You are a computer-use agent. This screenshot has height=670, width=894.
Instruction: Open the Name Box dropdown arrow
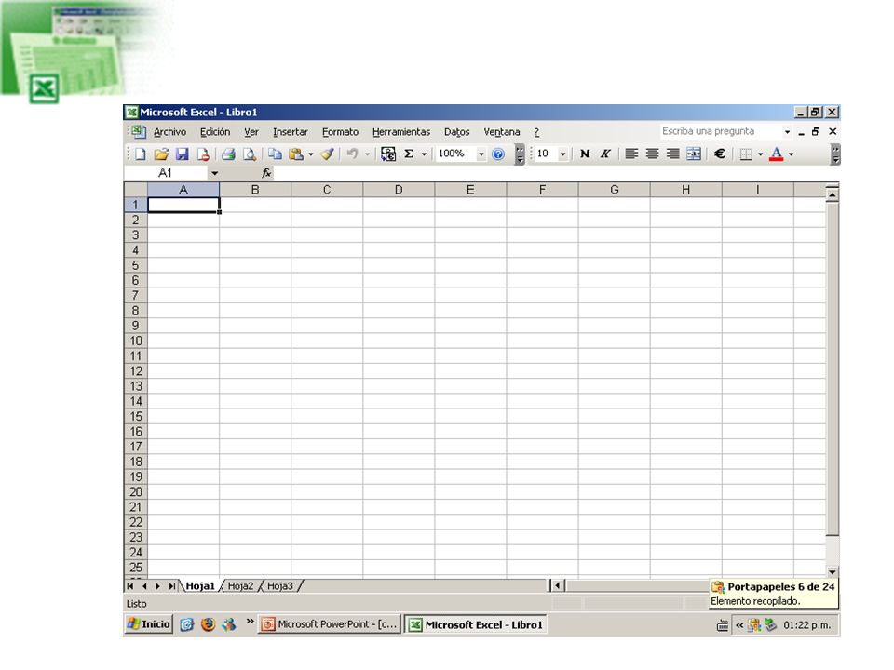coord(214,173)
